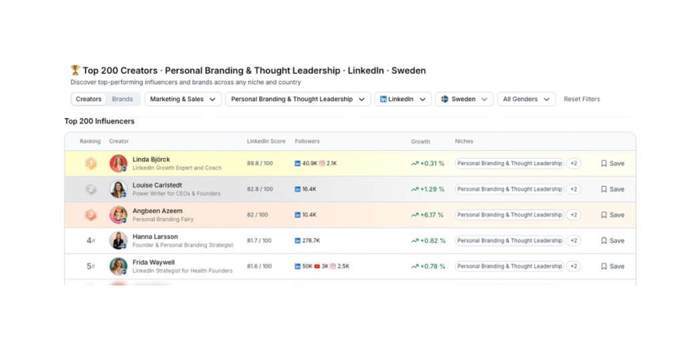This screenshot has width=688, height=361.
Task: Click the 89.8 / 100 score value
Action: coord(260,163)
